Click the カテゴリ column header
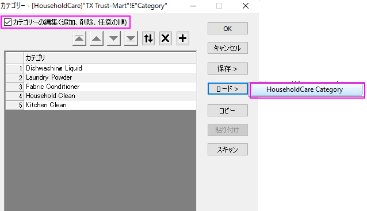 [110, 58]
